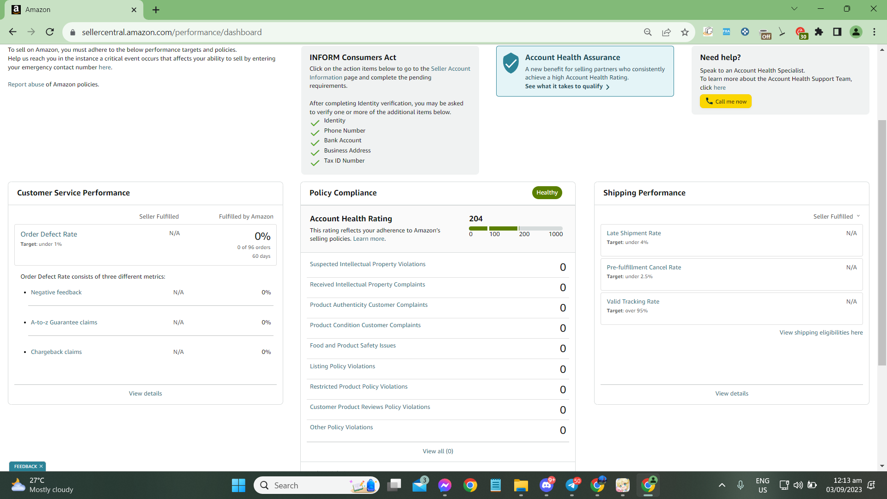Viewport: 887px width, 499px height.
Task: Open the Chrome profile avatar
Action: pyautogui.click(x=856, y=32)
